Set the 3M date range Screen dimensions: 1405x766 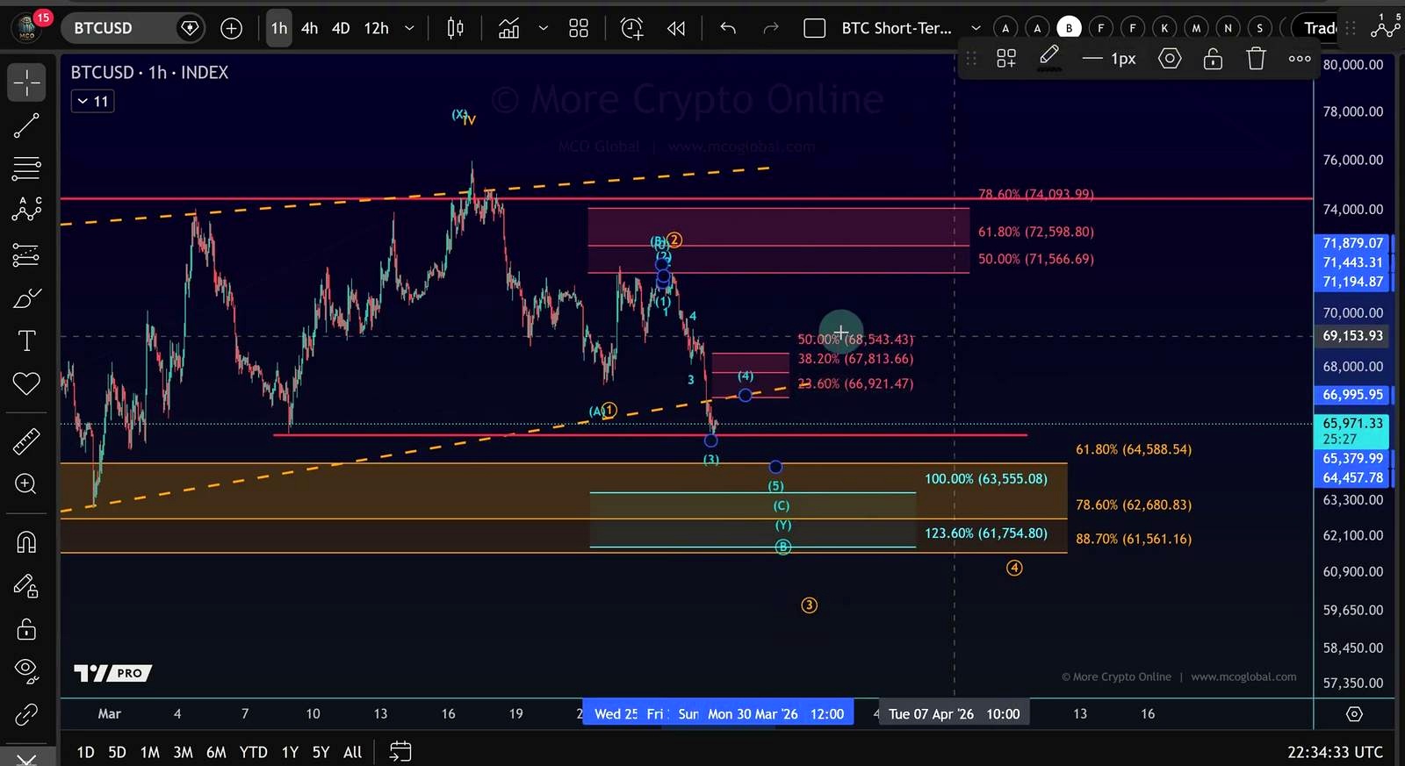pyautogui.click(x=183, y=752)
